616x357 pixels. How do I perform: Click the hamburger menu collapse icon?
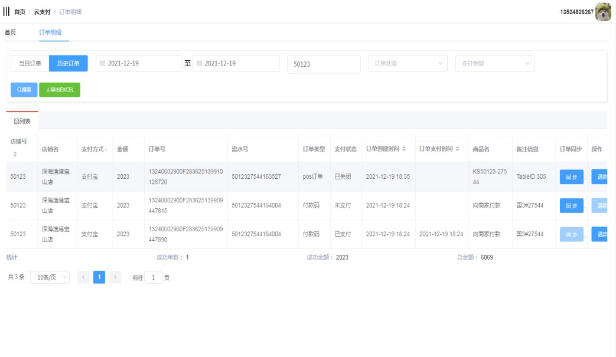pyautogui.click(x=6, y=12)
